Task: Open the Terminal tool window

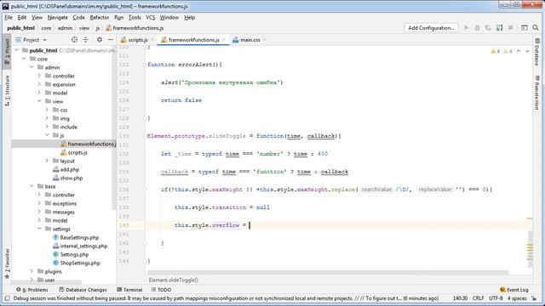Action: point(129,290)
